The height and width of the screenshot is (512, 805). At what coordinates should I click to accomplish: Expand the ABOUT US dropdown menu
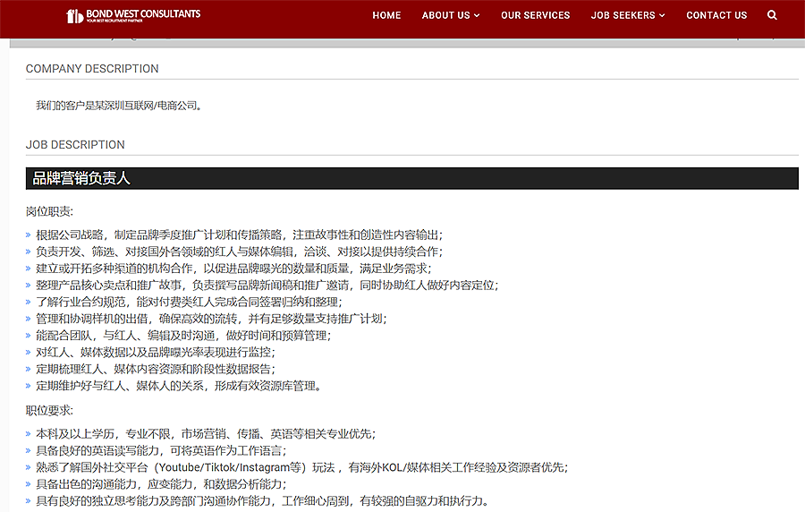tap(451, 15)
